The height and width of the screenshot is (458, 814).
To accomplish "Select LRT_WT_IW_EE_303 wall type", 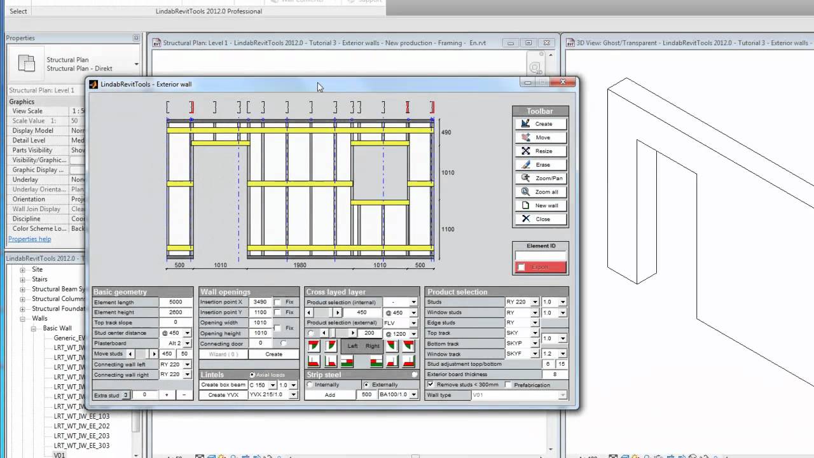I will (x=81, y=446).
